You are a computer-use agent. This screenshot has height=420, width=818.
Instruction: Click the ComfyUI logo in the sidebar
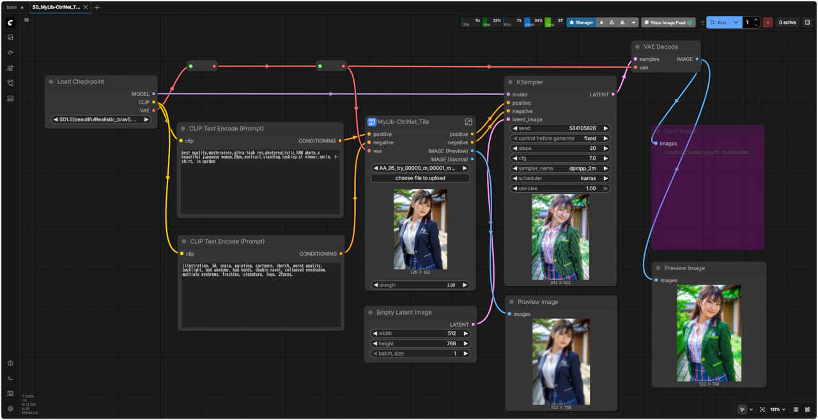pyautogui.click(x=10, y=22)
